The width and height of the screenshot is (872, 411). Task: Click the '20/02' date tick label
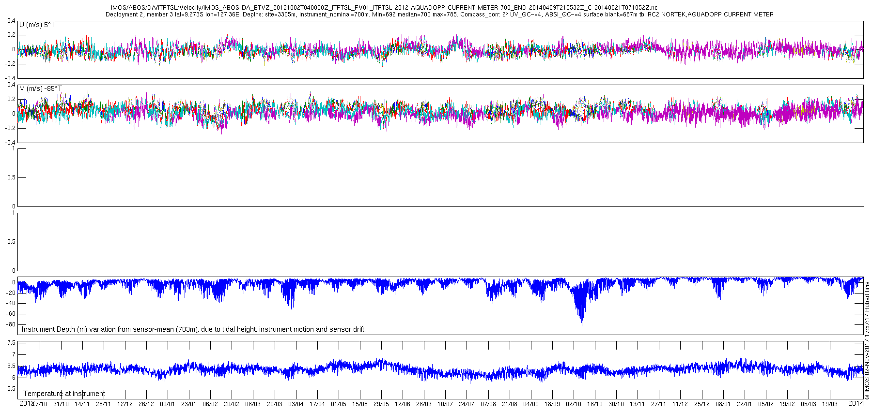232,404
